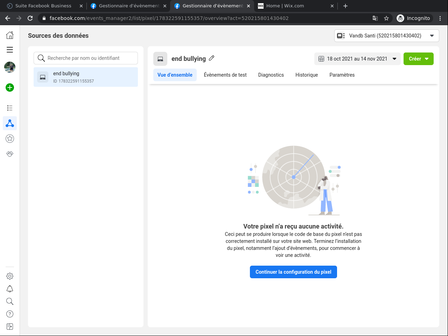
Task: Click the green plus add icon
Action: tap(10, 87)
